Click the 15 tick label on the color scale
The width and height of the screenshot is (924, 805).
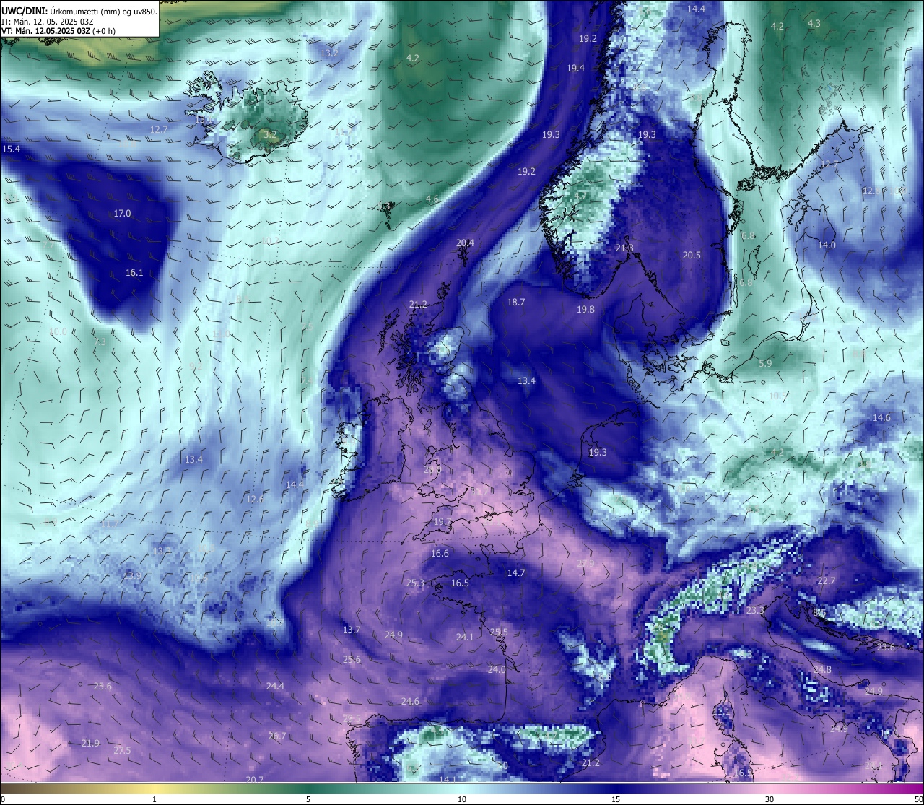click(x=616, y=799)
